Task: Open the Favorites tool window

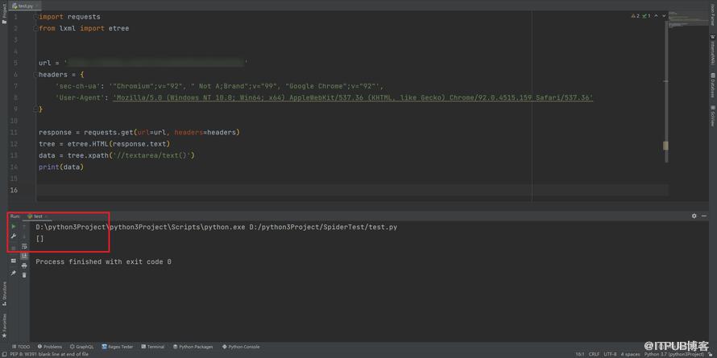Action: (x=4, y=326)
